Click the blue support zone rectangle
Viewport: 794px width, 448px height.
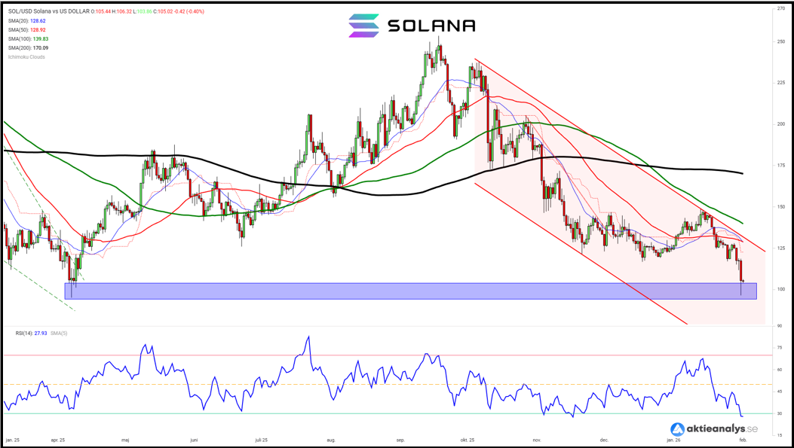(x=411, y=291)
